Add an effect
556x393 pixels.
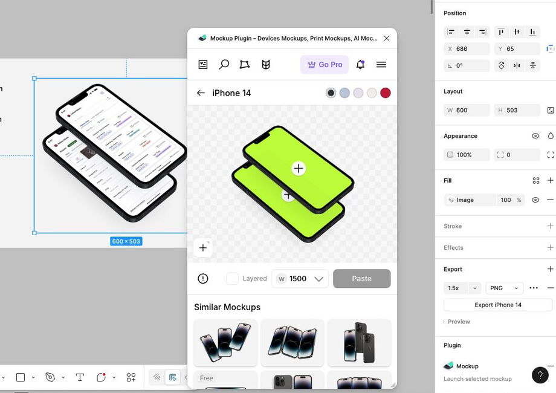[x=551, y=247]
